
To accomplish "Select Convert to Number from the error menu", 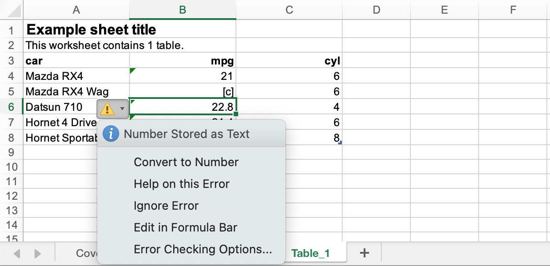I will point(185,162).
